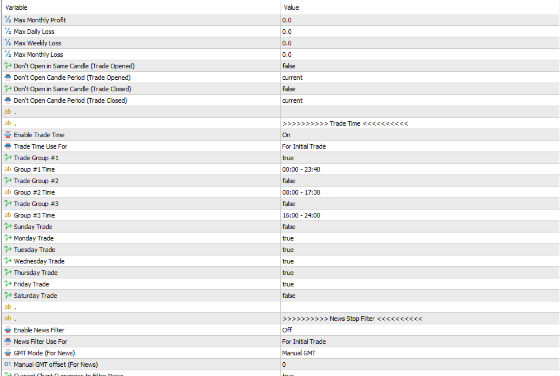Open GMT Mode Manual GMT dropdown
Image resolution: width=560 pixels, height=376 pixels.
coord(299,353)
